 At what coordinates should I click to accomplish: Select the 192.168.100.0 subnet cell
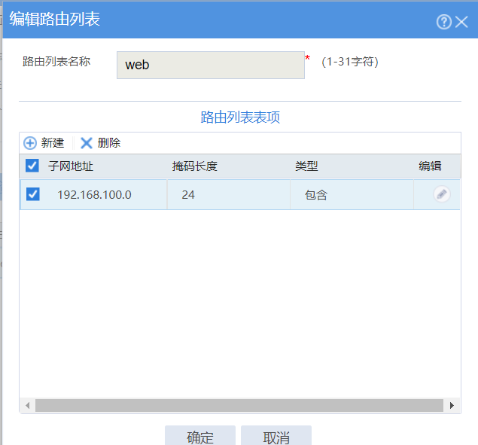[x=94, y=195]
